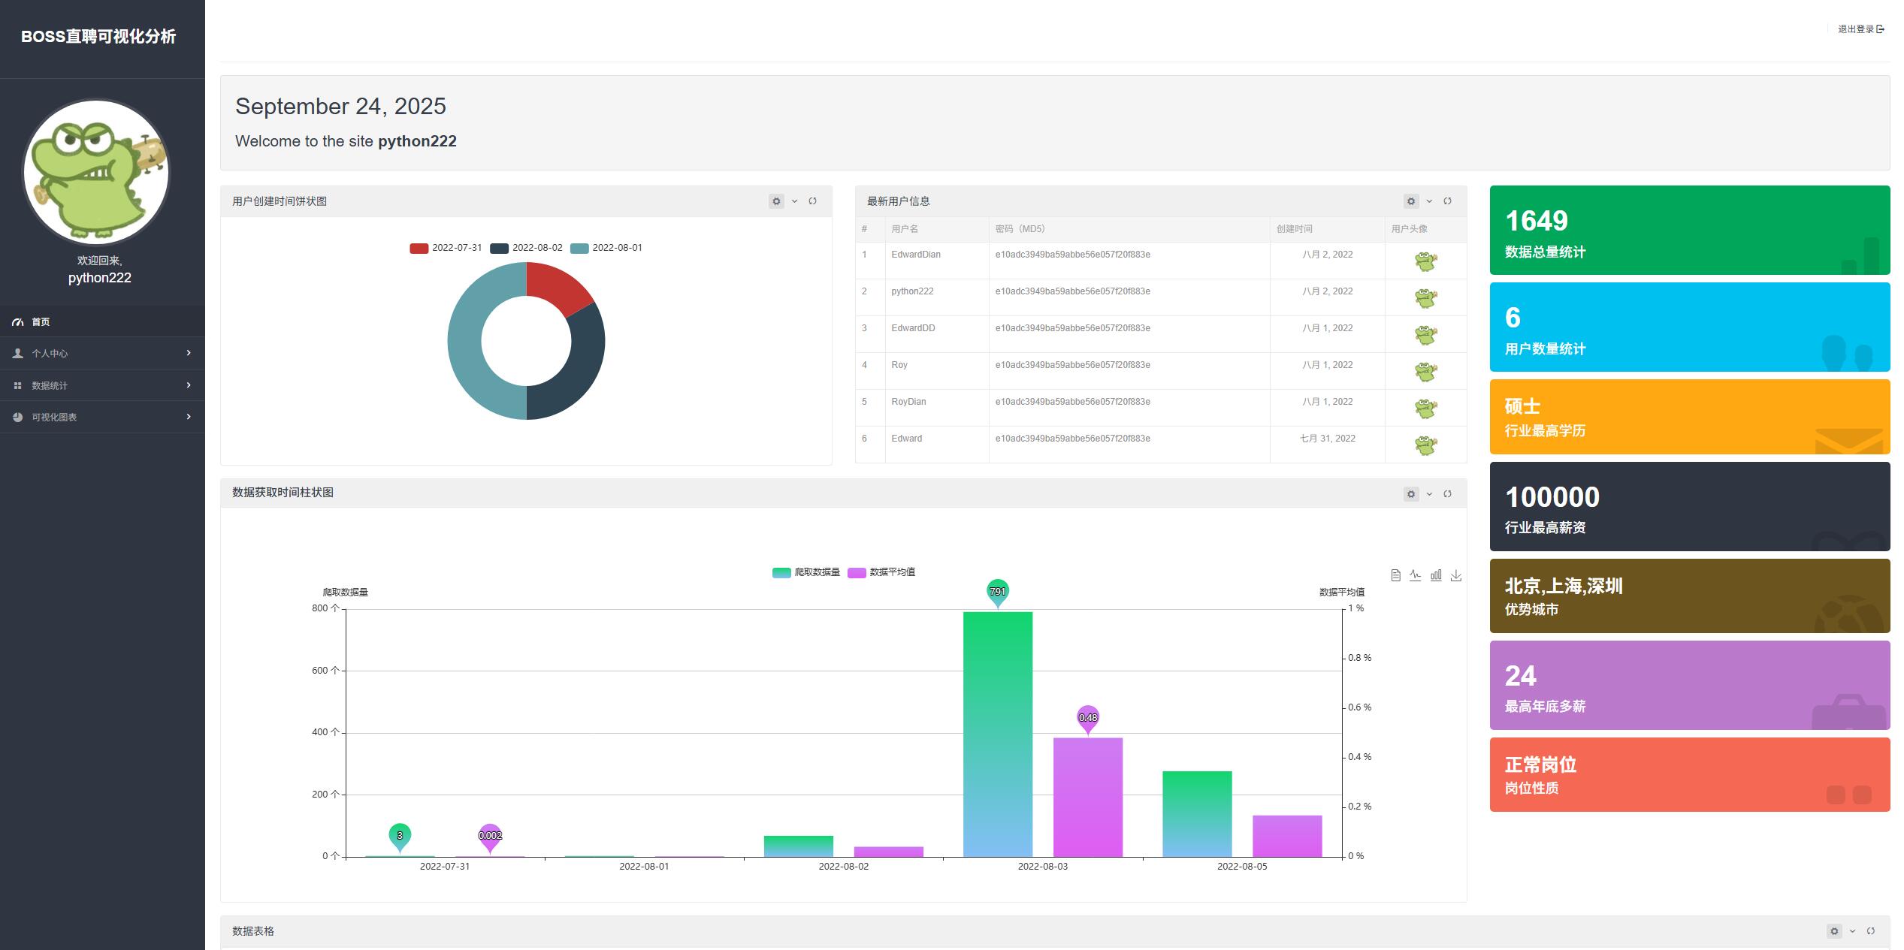Image resolution: width=1904 pixels, height=950 pixels.
Task: Click gear icon in 用户创建时间饼状图 panel
Action: pos(776,201)
